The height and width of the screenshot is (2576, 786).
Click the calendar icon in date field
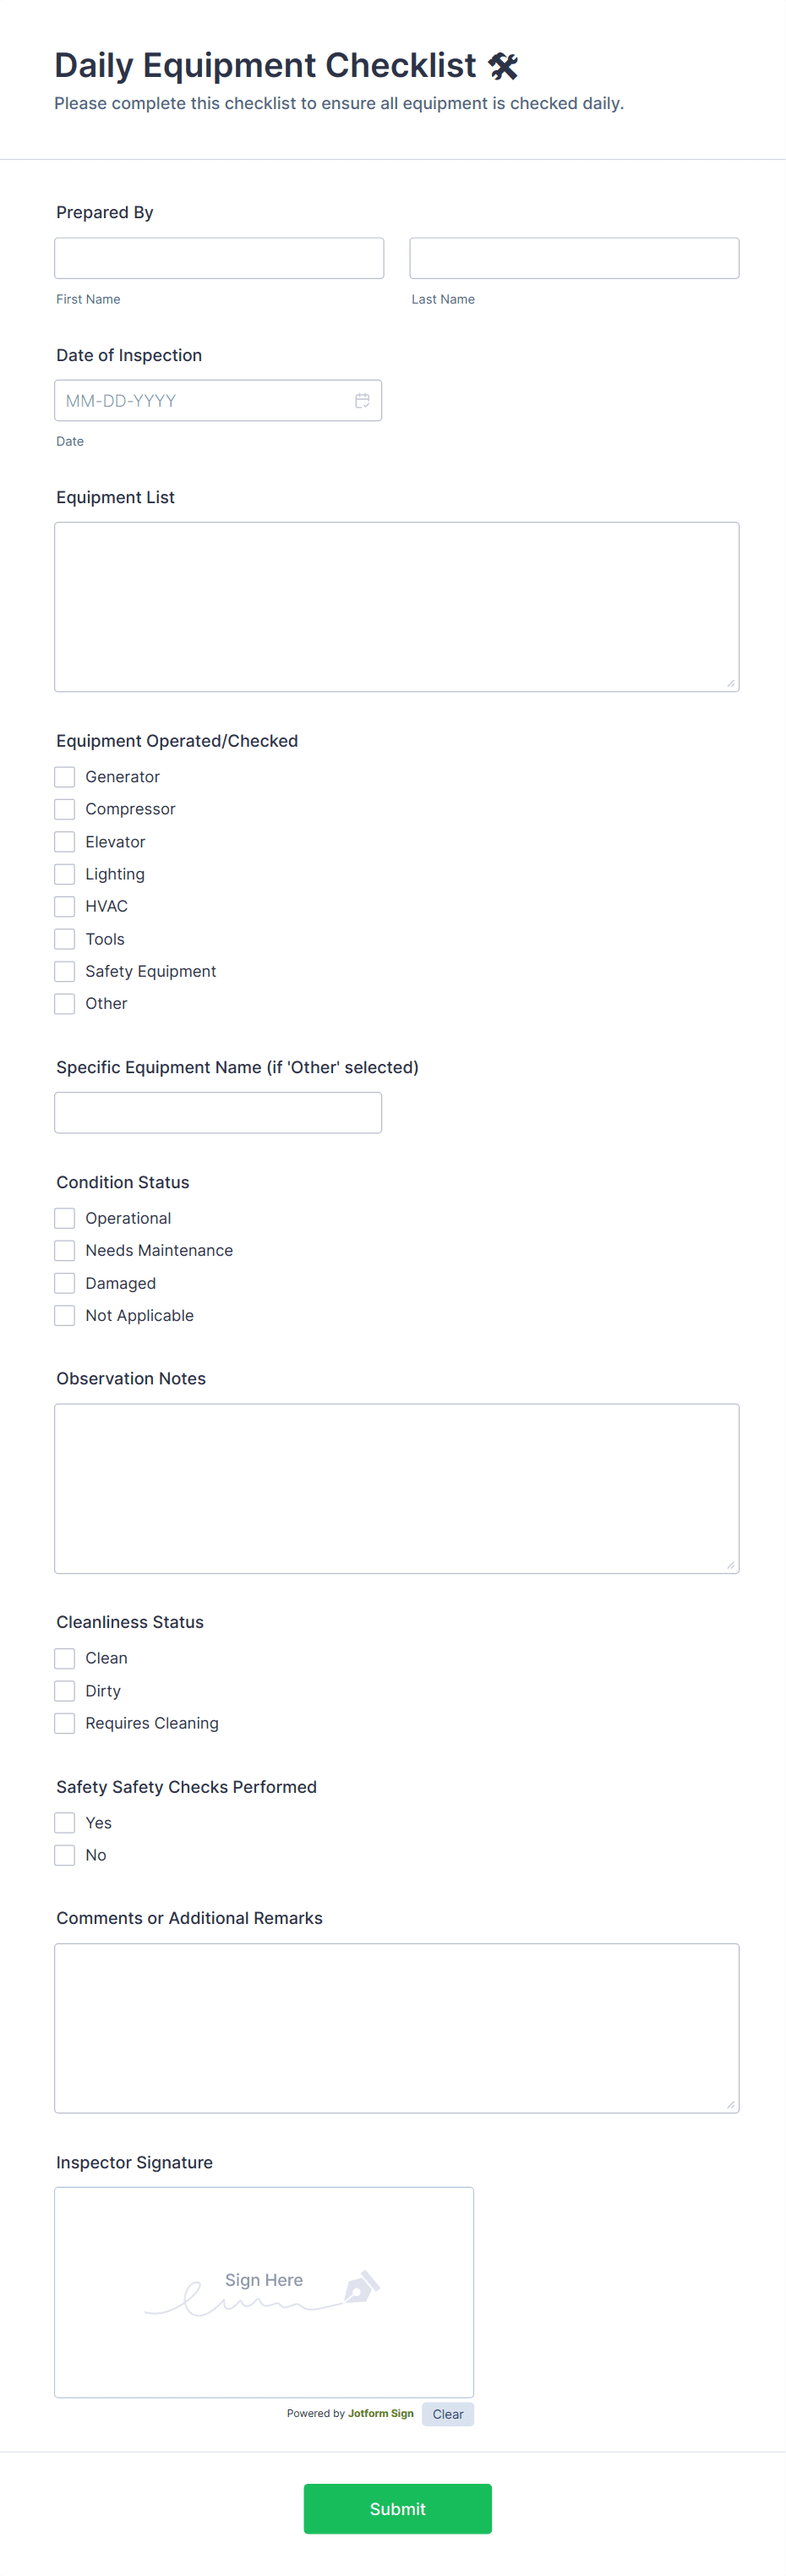point(362,401)
